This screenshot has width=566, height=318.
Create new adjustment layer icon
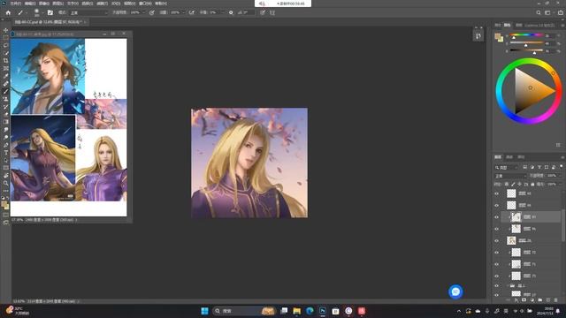532,300
